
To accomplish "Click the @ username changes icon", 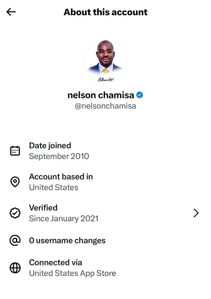I will coord(15,241).
